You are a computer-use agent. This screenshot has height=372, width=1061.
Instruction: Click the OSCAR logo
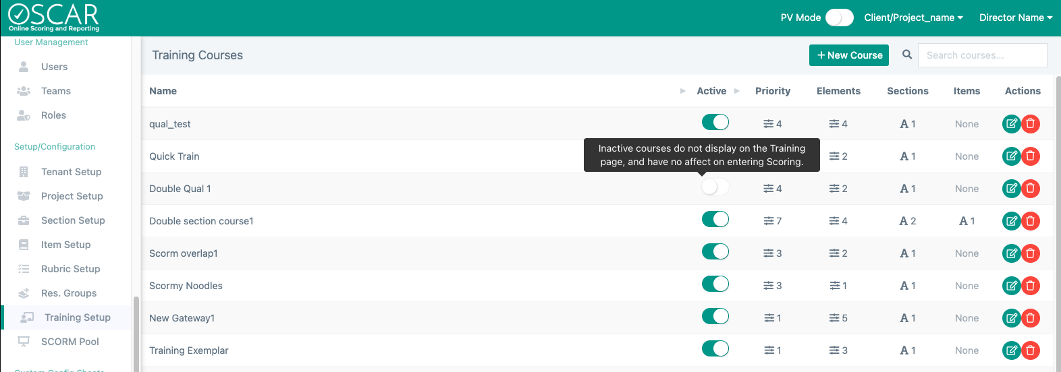(54, 18)
